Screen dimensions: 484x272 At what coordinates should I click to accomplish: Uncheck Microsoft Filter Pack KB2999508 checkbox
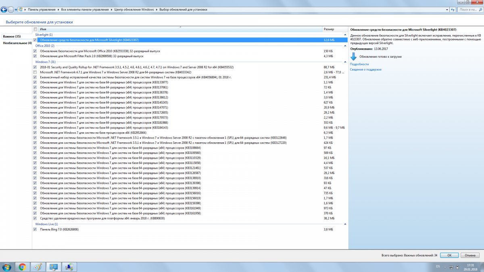click(35, 56)
